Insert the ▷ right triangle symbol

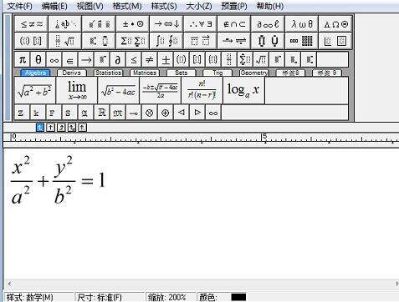click(197, 113)
